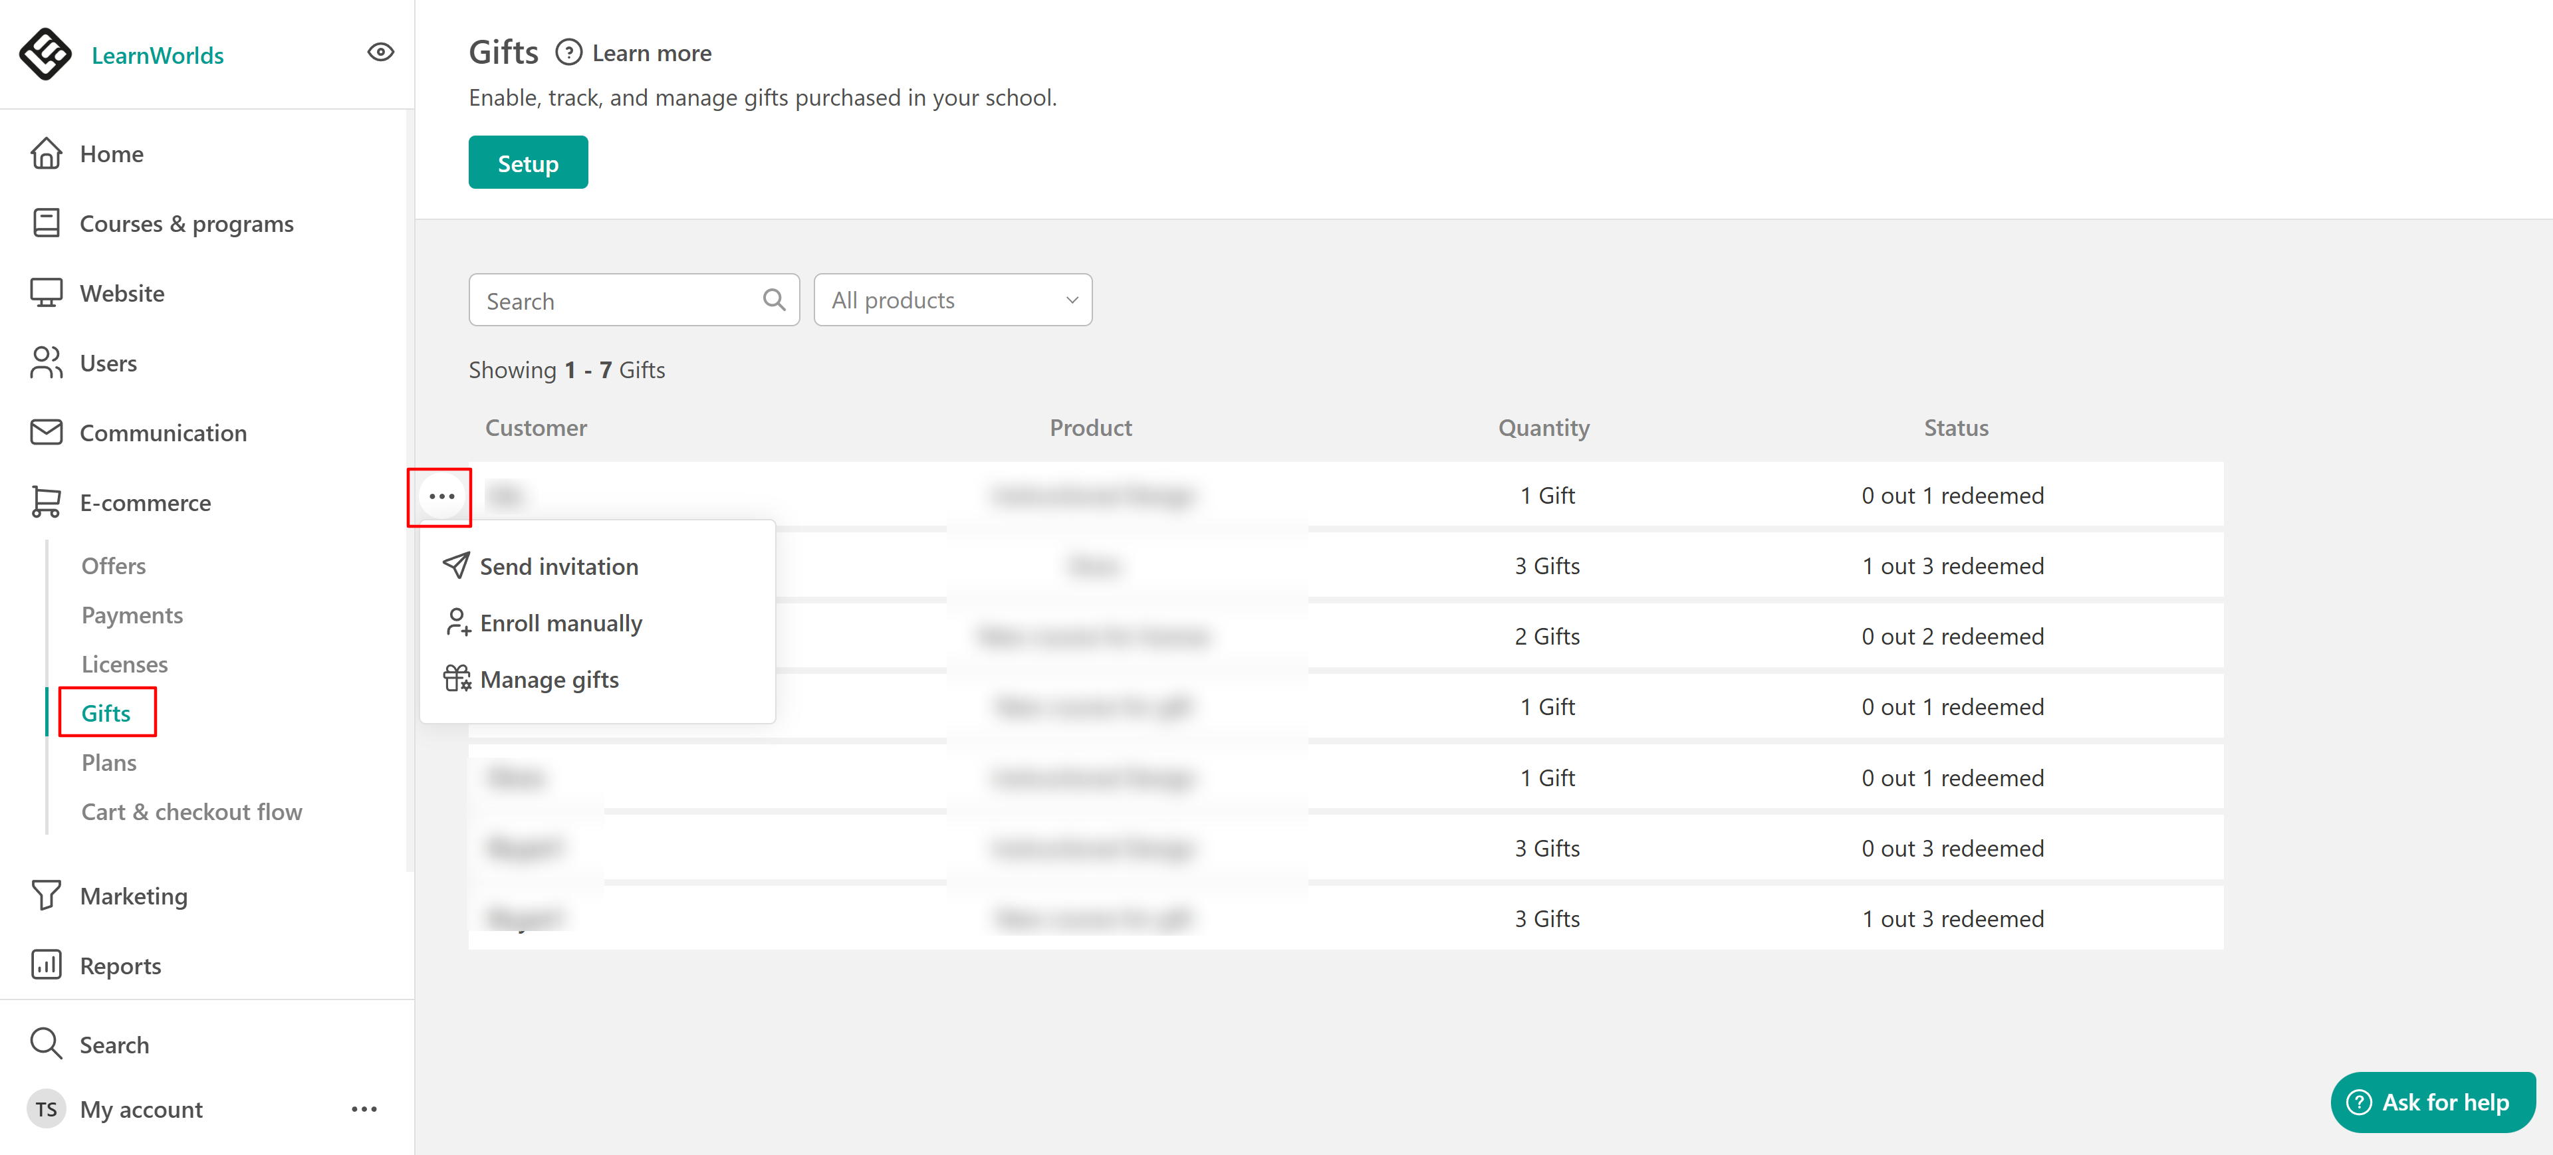The width and height of the screenshot is (2553, 1155).
Task: Choose Enroll manually from the menu
Action: pyautogui.click(x=560, y=622)
